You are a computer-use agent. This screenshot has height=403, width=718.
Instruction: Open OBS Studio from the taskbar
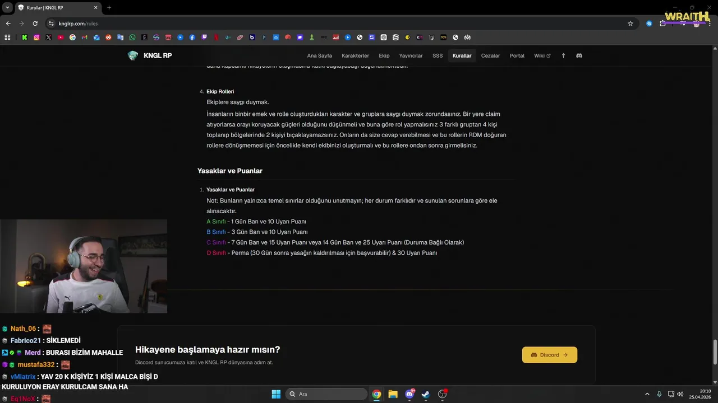tap(442, 394)
